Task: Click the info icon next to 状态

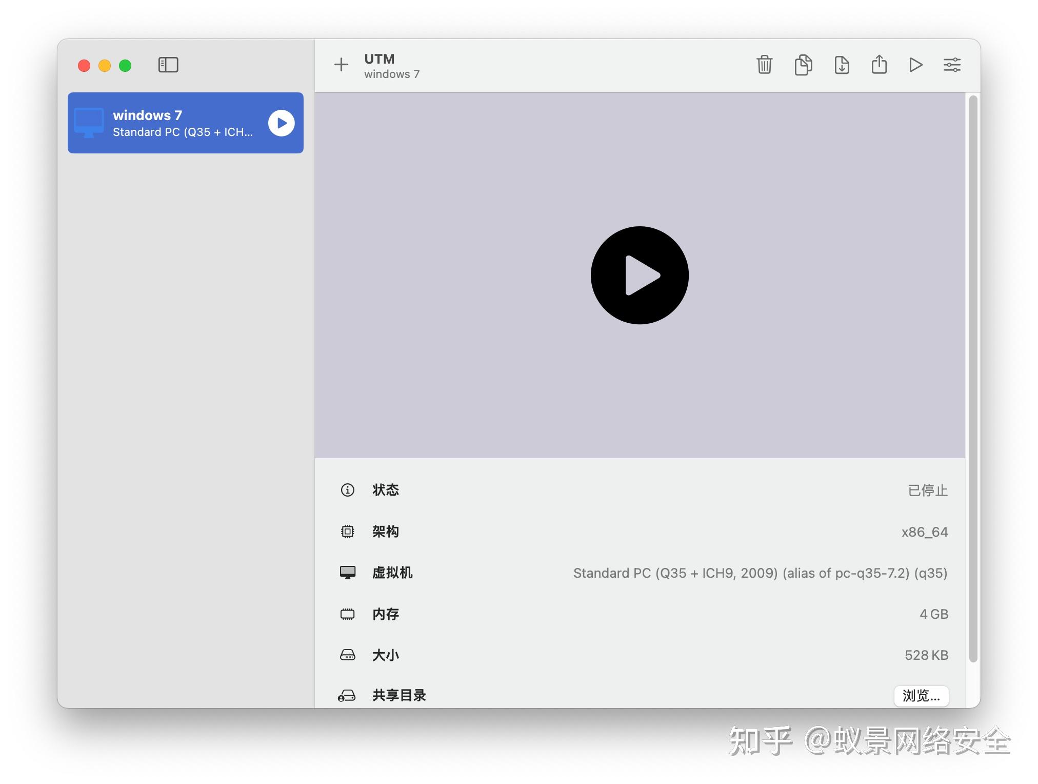Action: coord(348,490)
